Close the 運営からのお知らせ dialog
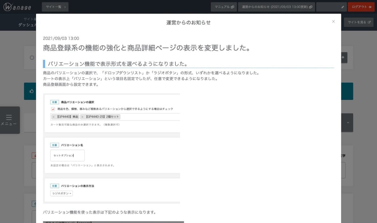This screenshot has width=377, height=223. tap(333, 22)
